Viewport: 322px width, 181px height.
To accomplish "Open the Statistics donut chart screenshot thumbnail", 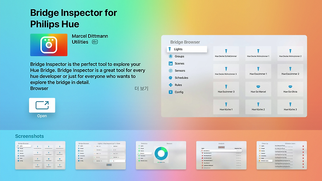I will tap(161, 155).
